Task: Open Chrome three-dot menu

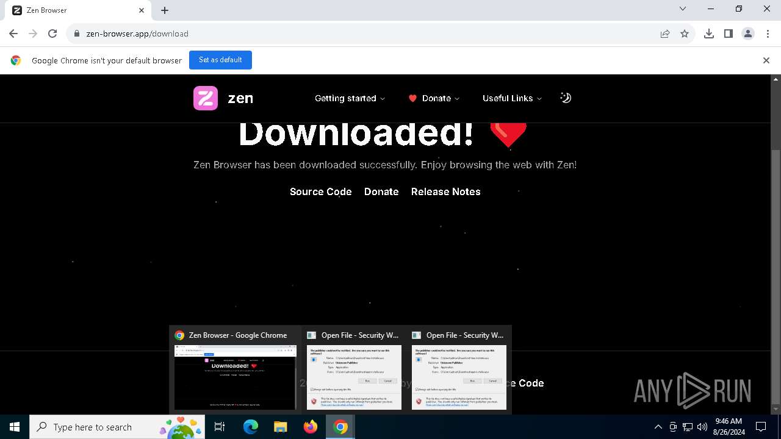Action: [768, 34]
